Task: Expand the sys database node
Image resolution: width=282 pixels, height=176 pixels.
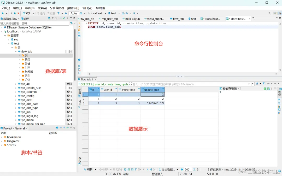Action: [9, 39]
